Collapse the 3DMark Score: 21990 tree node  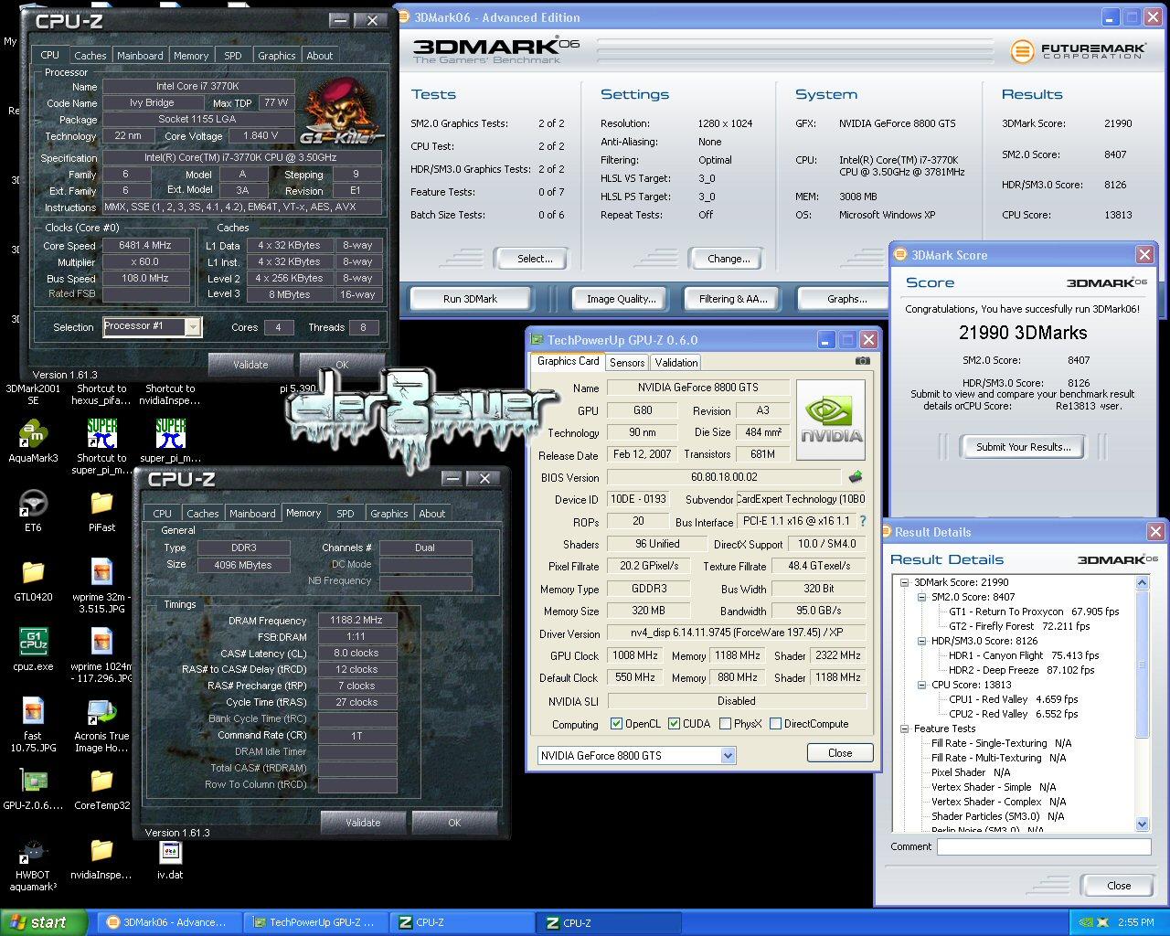click(x=904, y=582)
